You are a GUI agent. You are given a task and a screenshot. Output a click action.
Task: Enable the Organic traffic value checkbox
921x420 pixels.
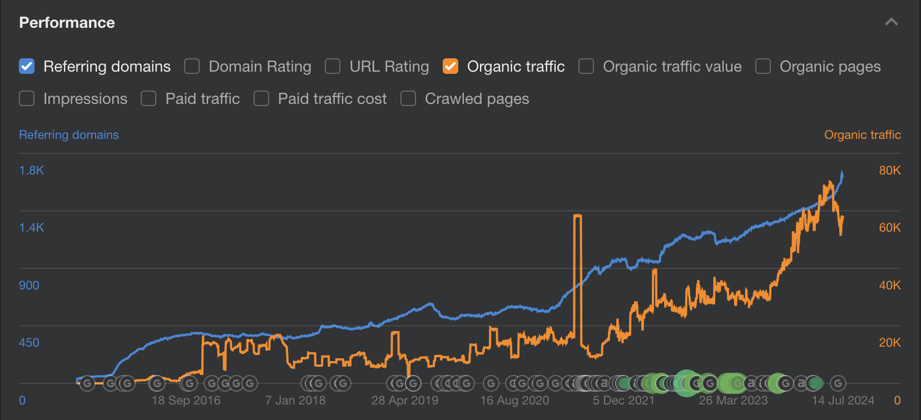pyautogui.click(x=586, y=67)
